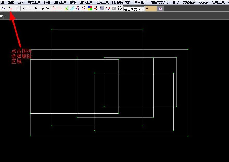Open the 绘图 menu

(x=11, y=2)
